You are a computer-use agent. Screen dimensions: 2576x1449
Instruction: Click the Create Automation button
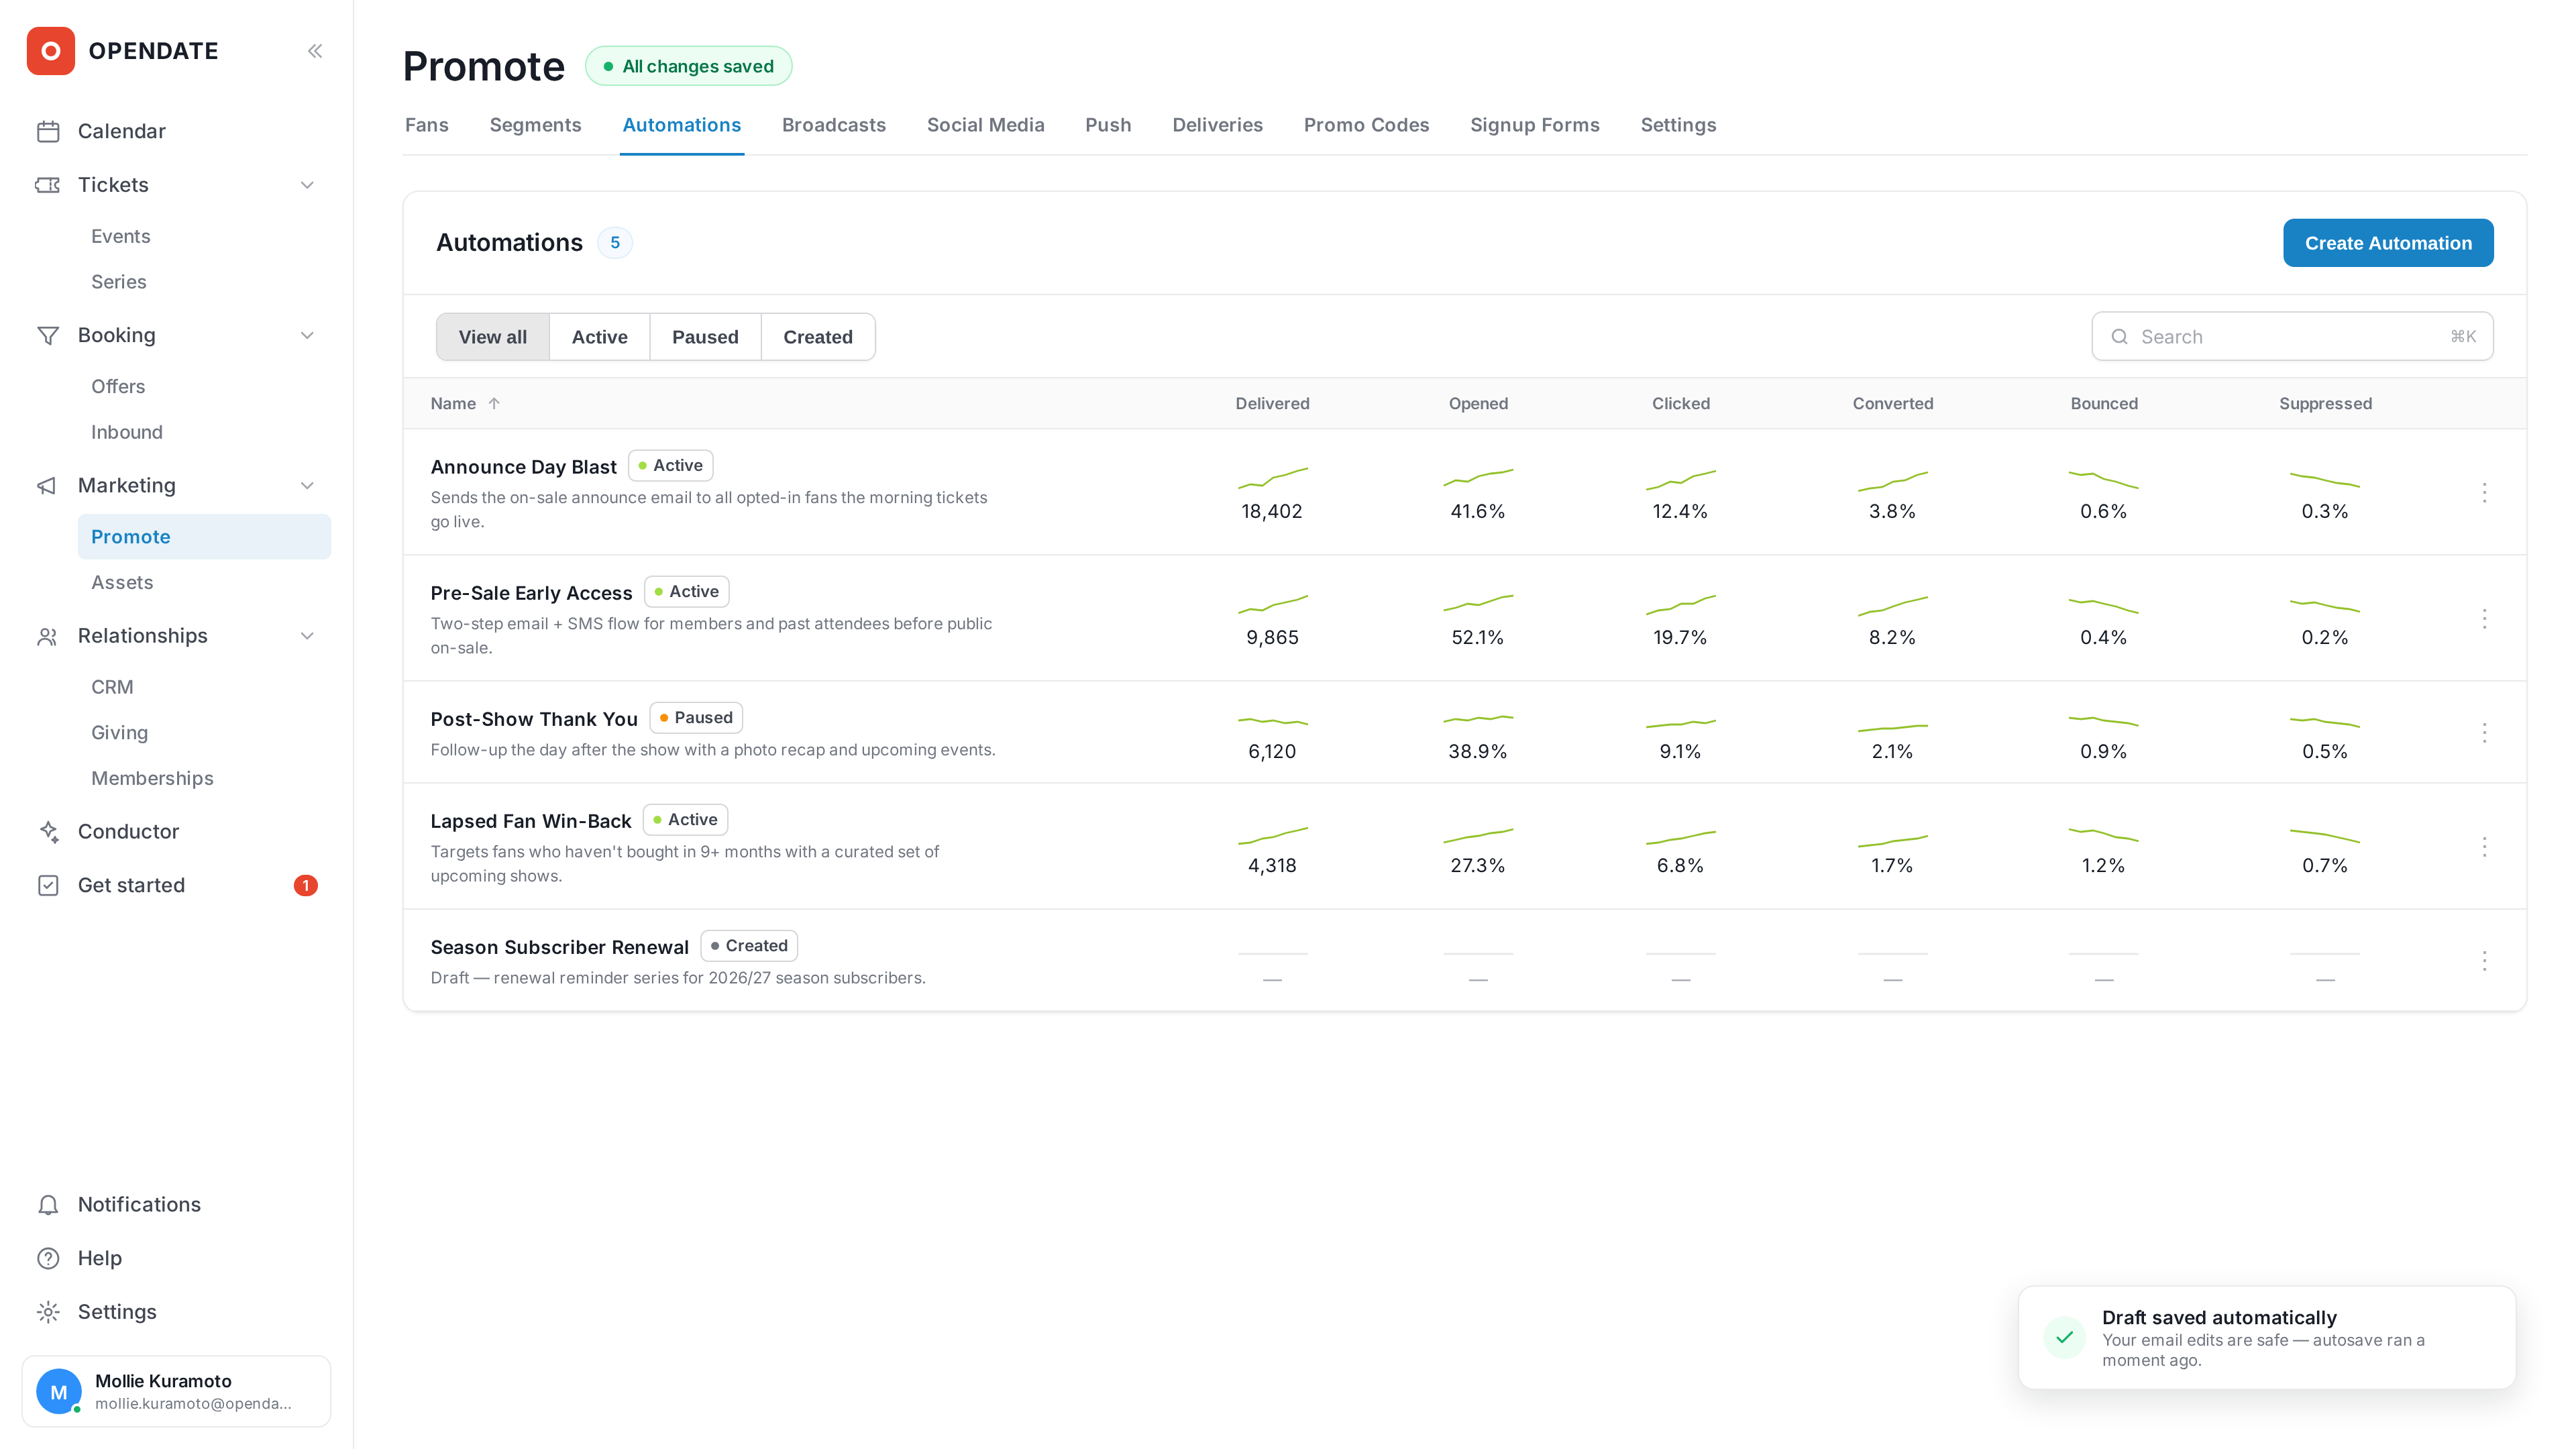pyautogui.click(x=2388, y=243)
